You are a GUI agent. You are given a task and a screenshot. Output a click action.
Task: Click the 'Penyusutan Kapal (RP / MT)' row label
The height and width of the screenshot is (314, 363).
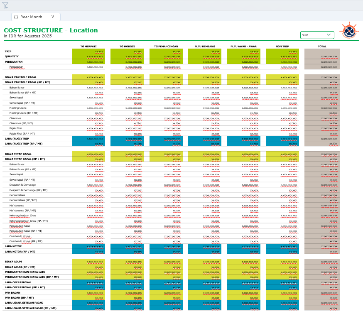coord(26,231)
